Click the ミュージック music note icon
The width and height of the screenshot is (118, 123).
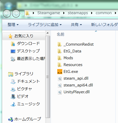[13, 104]
